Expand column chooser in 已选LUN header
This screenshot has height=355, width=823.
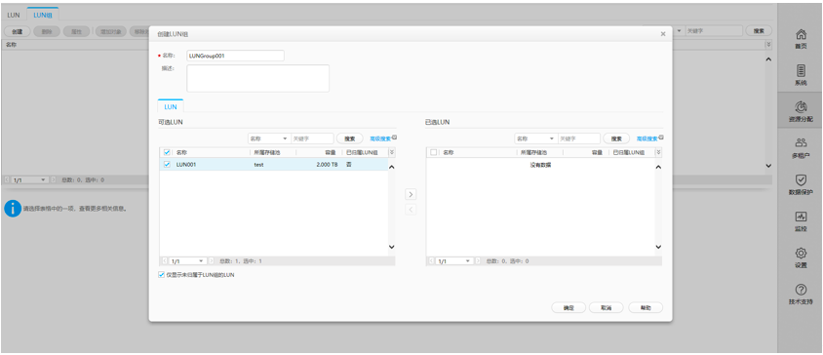(x=658, y=152)
